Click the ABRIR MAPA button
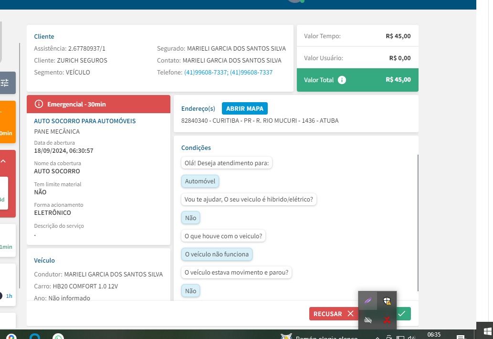 245,108
